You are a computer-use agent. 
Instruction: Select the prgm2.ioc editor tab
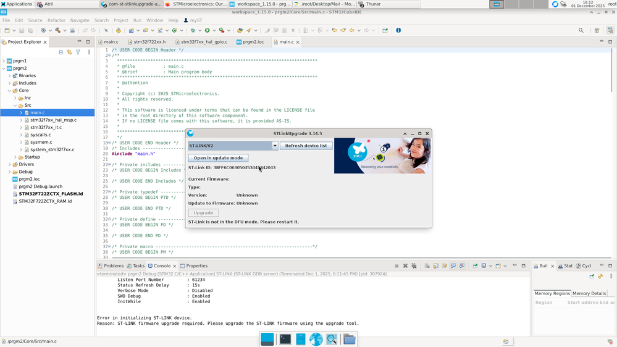tap(253, 42)
